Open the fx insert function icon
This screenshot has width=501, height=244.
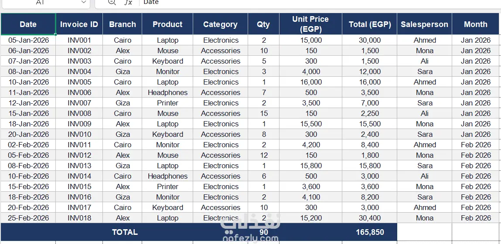(128, 2)
